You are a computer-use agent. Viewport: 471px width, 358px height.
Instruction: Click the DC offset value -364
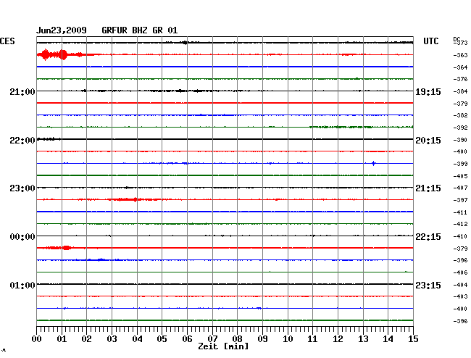[460, 67]
